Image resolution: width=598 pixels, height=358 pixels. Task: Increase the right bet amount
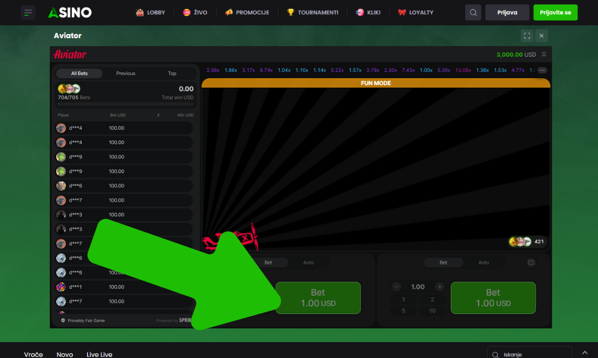tap(440, 287)
